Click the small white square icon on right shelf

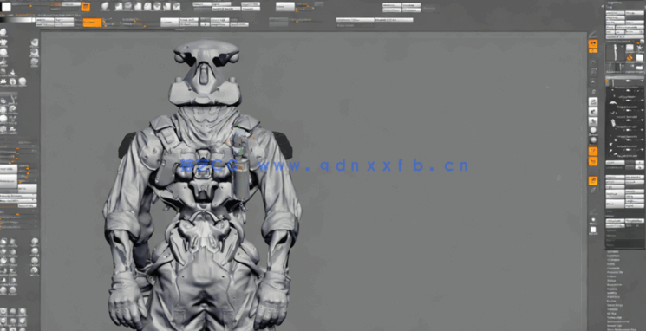pos(593,230)
